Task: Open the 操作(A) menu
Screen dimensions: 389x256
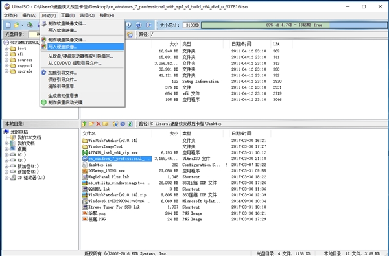Action: (29, 16)
